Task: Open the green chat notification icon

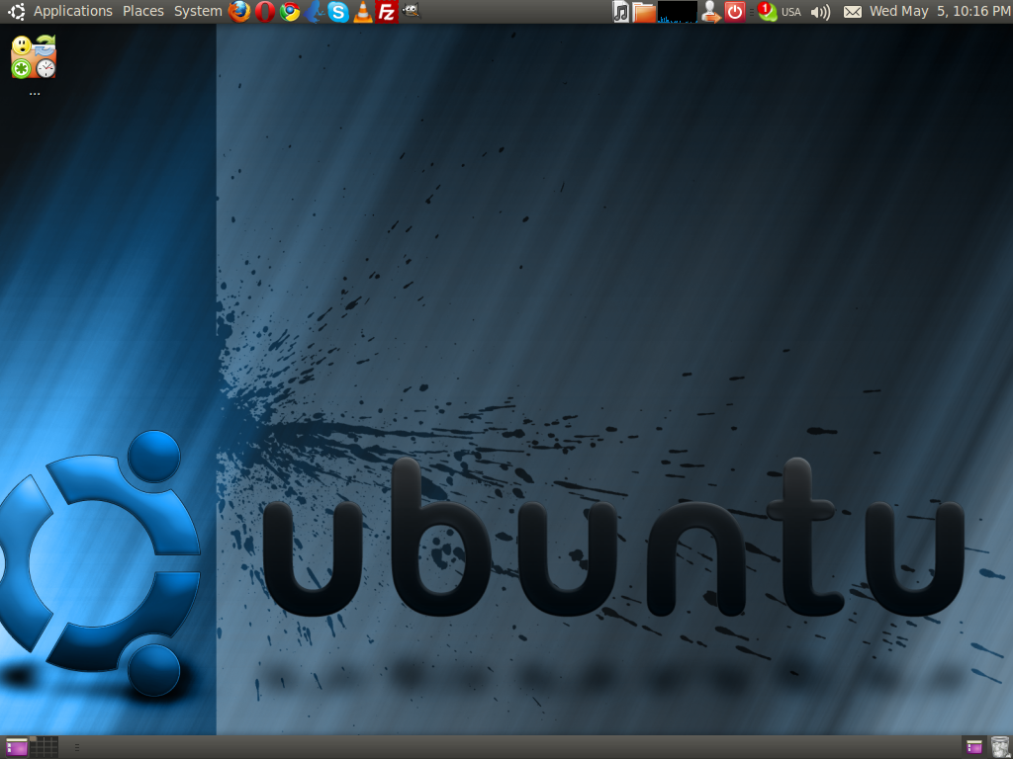Action: pos(767,12)
